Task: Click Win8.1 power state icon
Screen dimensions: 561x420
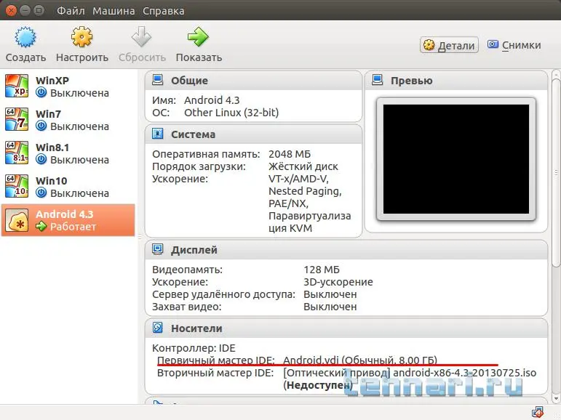Action: coord(41,159)
